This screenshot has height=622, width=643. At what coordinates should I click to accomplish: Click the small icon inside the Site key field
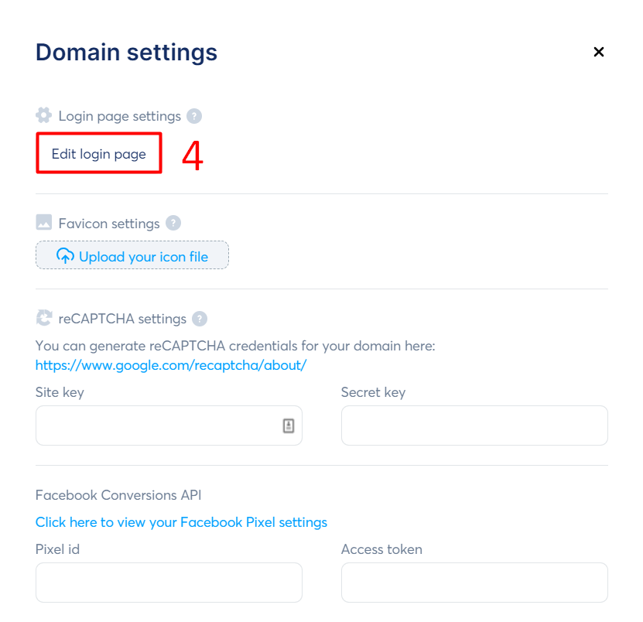click(289, 425)
